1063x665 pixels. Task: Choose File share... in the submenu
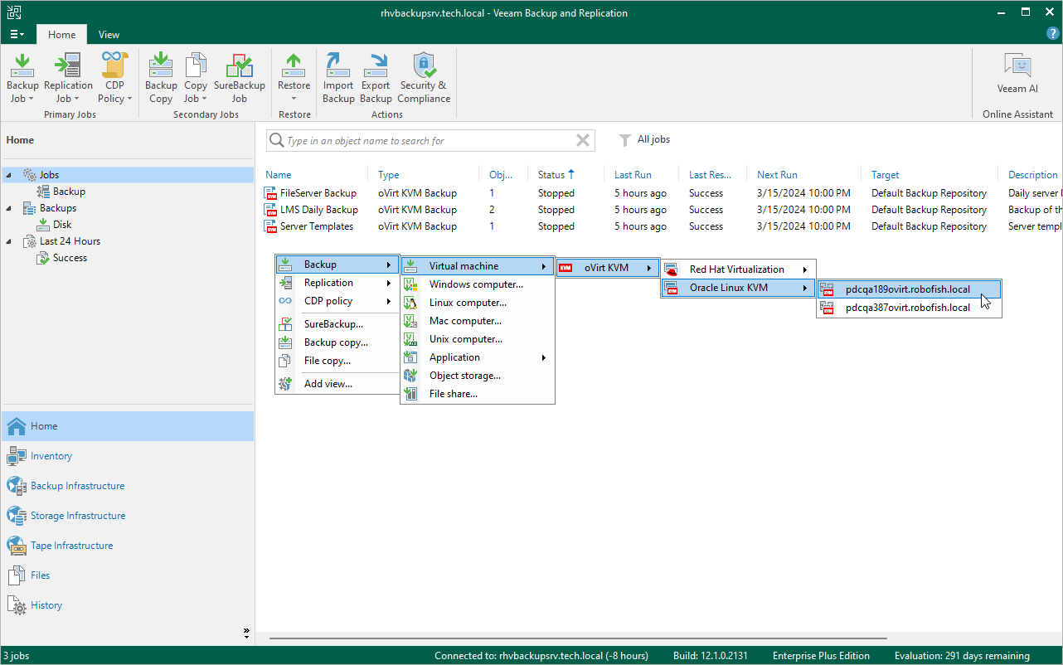click(x=478, y=394)
